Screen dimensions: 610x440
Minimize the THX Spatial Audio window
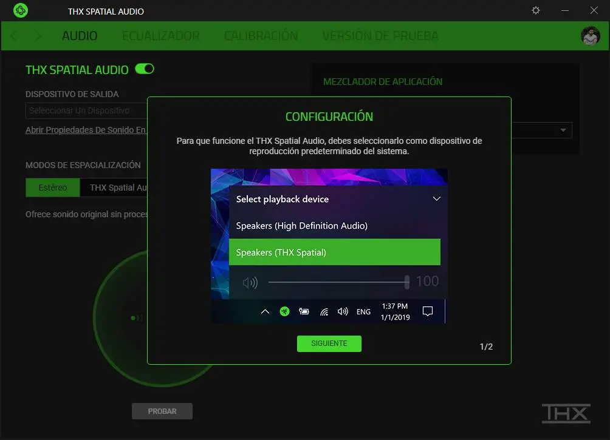click(565, 10)
